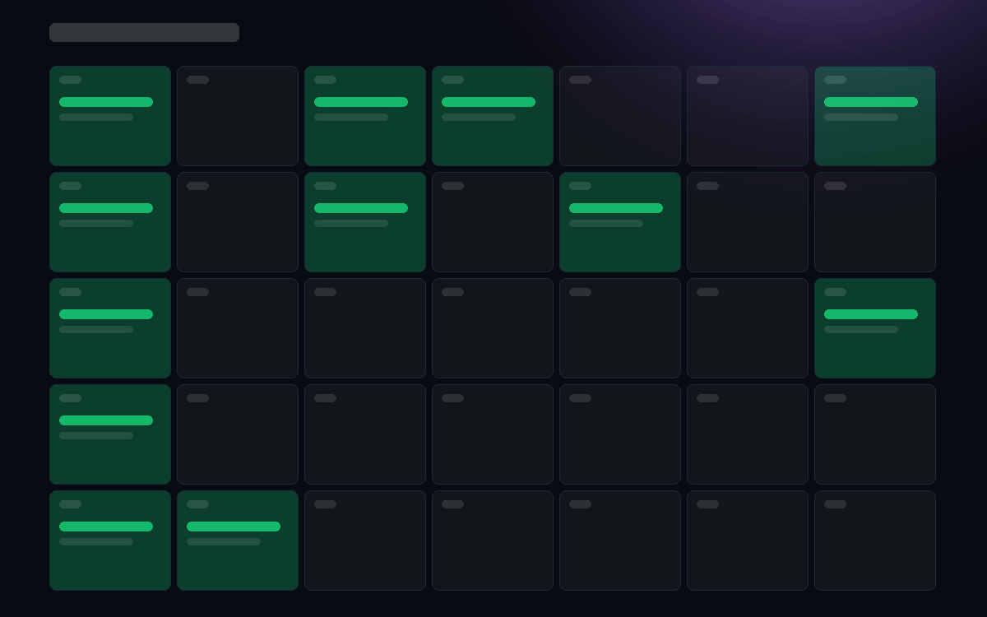The image size is (987, 617).
Task: Click the empty card in bottom row, fourth column
Action: (x=493, y=540)
